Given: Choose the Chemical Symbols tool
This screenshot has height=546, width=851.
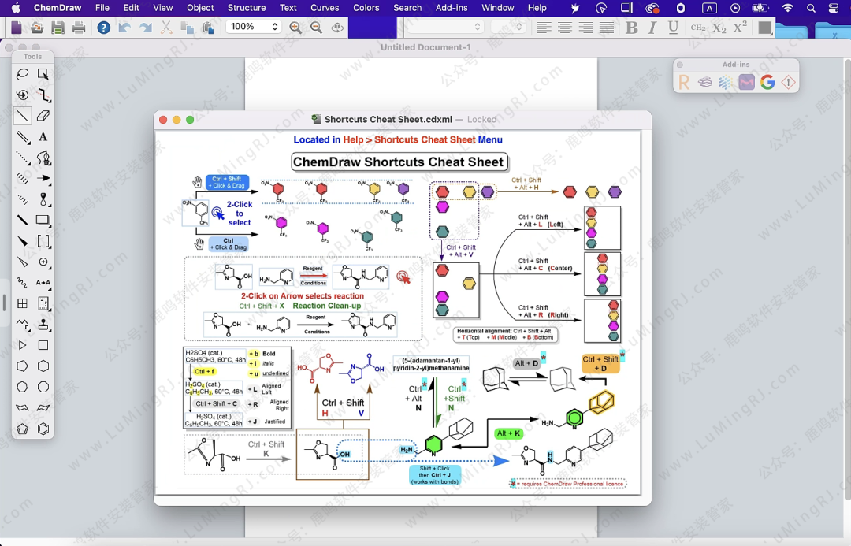Looking at the screenshot, I should pyautogui.click(x=43, y=262).
